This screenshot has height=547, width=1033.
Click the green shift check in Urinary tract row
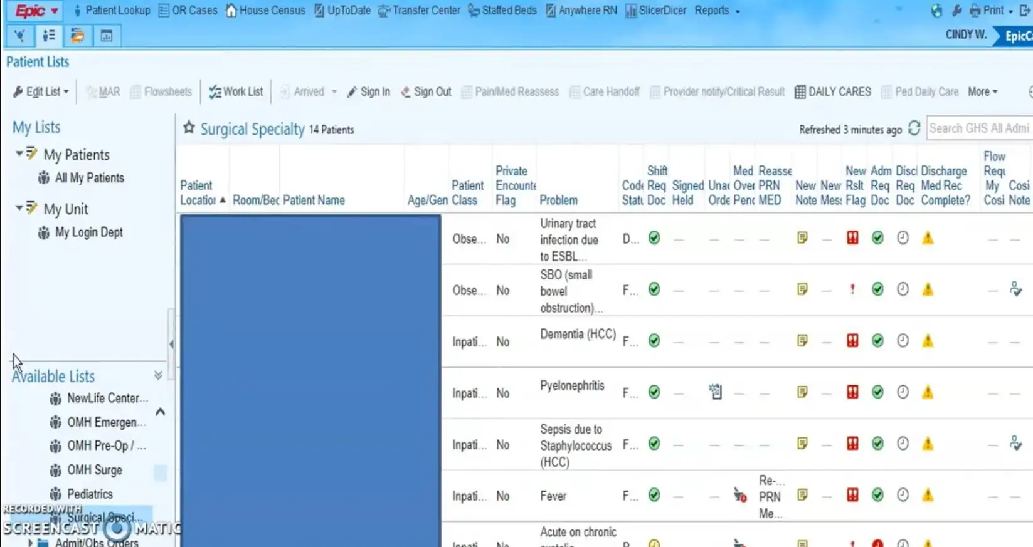654,238
